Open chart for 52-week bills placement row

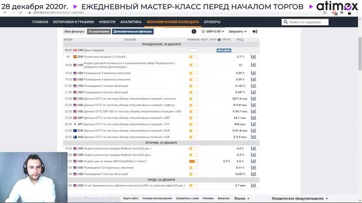pos(253,167)
